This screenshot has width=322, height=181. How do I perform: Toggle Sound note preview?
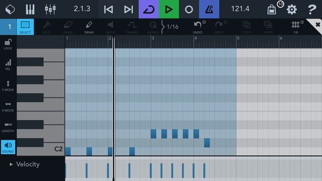point(8,147)
